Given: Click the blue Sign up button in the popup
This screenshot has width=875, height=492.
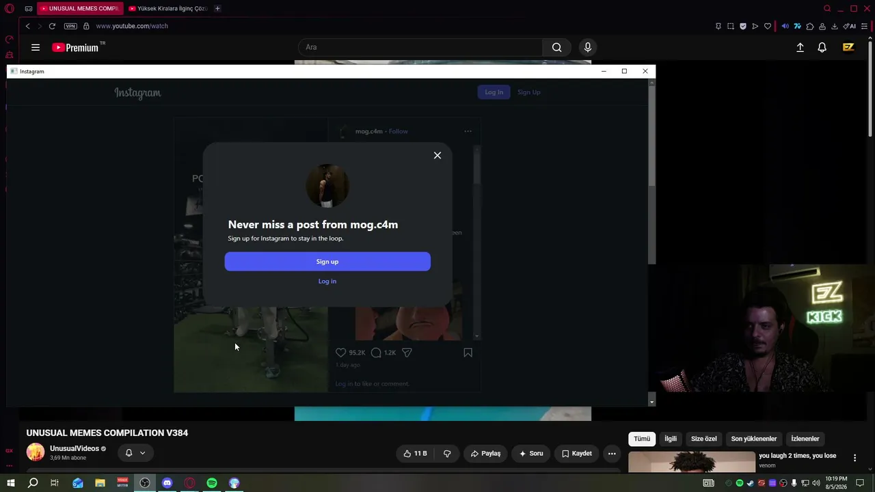Looking at the screenshot, I should [327, 262].
